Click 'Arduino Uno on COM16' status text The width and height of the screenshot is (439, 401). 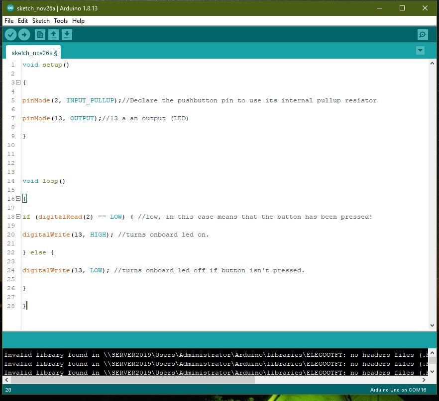(x=398, y=390)
